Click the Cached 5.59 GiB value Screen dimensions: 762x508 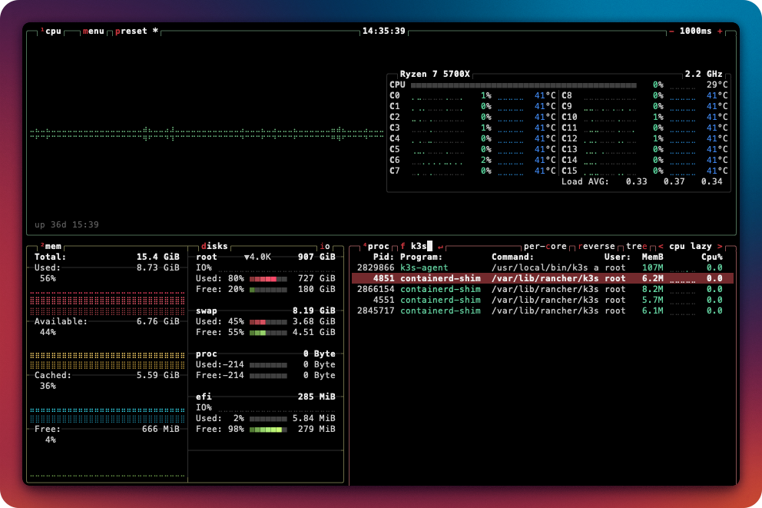pos(158,376)
